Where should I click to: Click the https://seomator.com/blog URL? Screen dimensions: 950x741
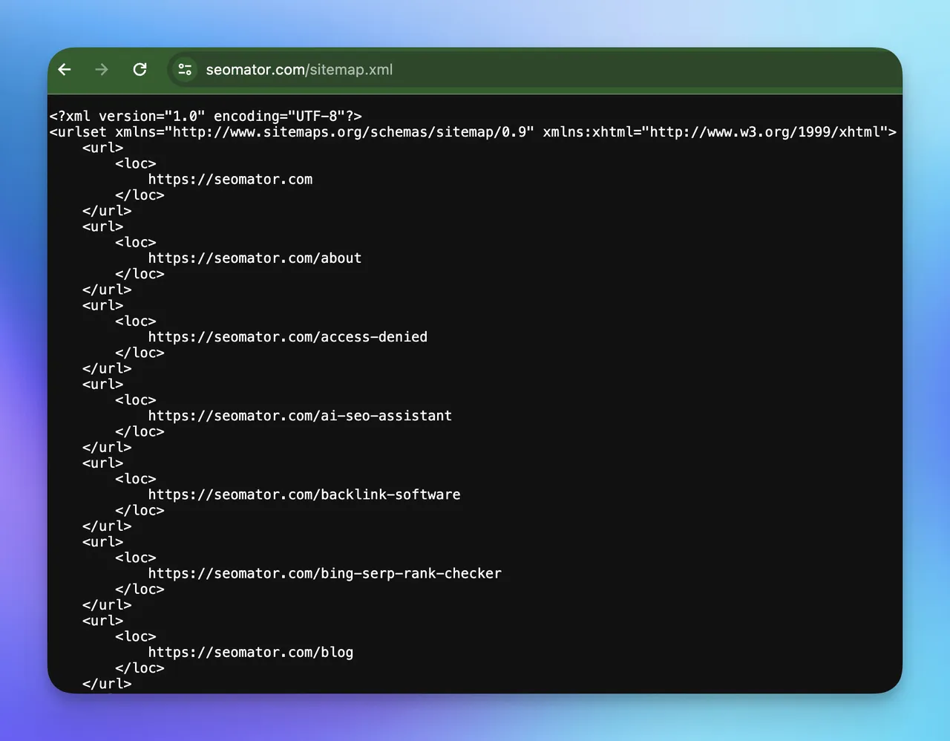tap(250, 652)
